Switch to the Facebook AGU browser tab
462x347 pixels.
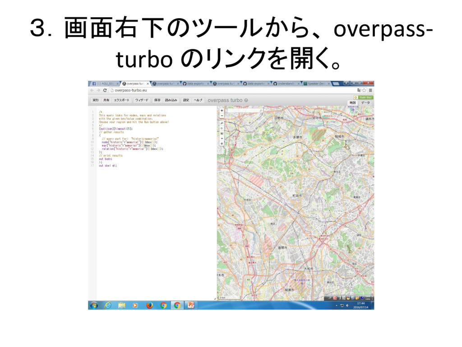point(105,84)
